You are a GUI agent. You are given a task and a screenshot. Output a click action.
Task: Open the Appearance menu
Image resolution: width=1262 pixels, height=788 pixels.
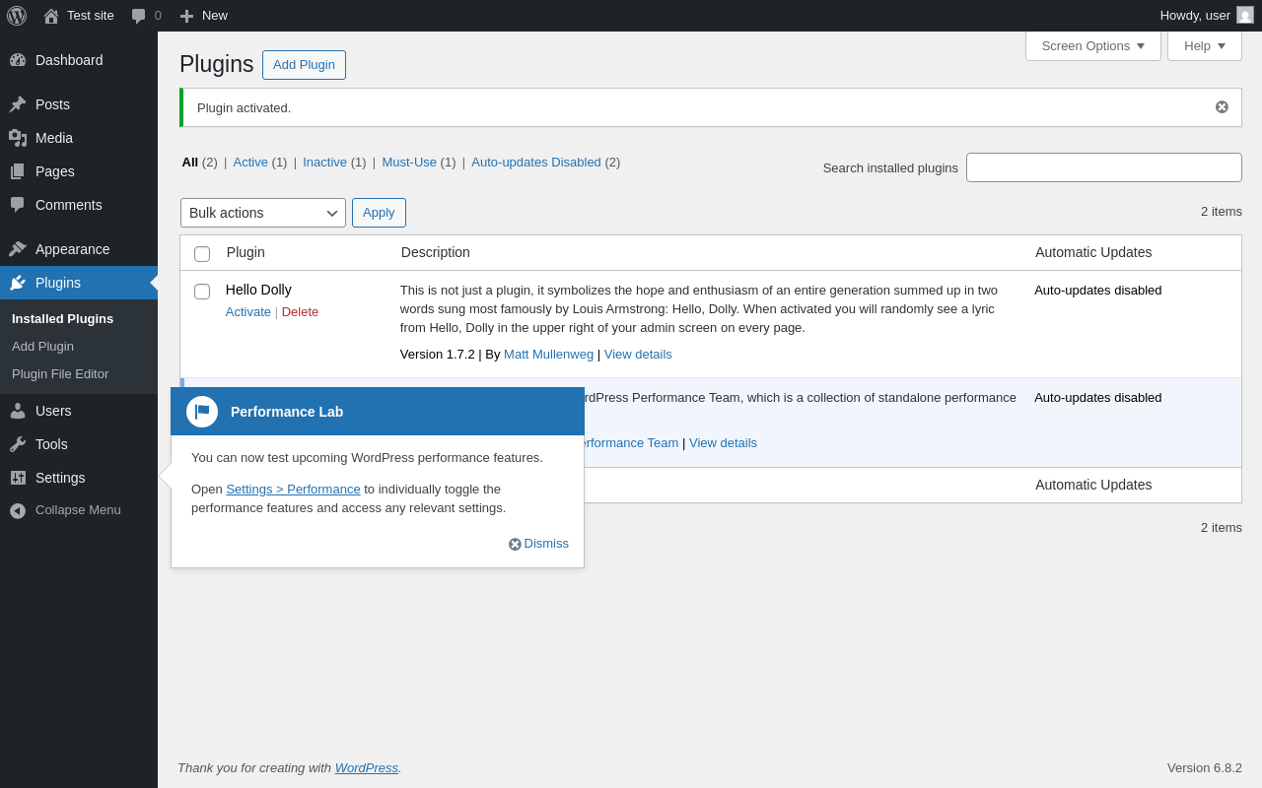79,249
